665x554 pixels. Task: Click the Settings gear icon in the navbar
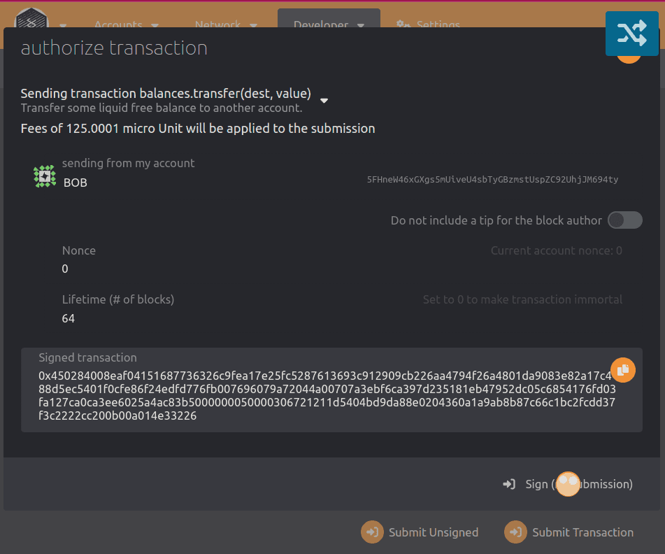coord(403,25)
